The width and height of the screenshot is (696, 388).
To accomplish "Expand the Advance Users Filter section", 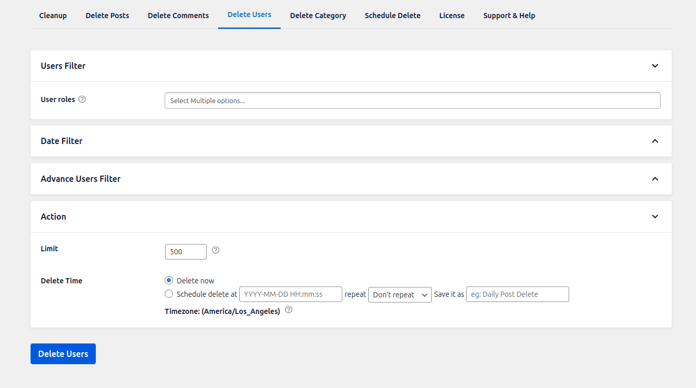I will tap(655, 179).
